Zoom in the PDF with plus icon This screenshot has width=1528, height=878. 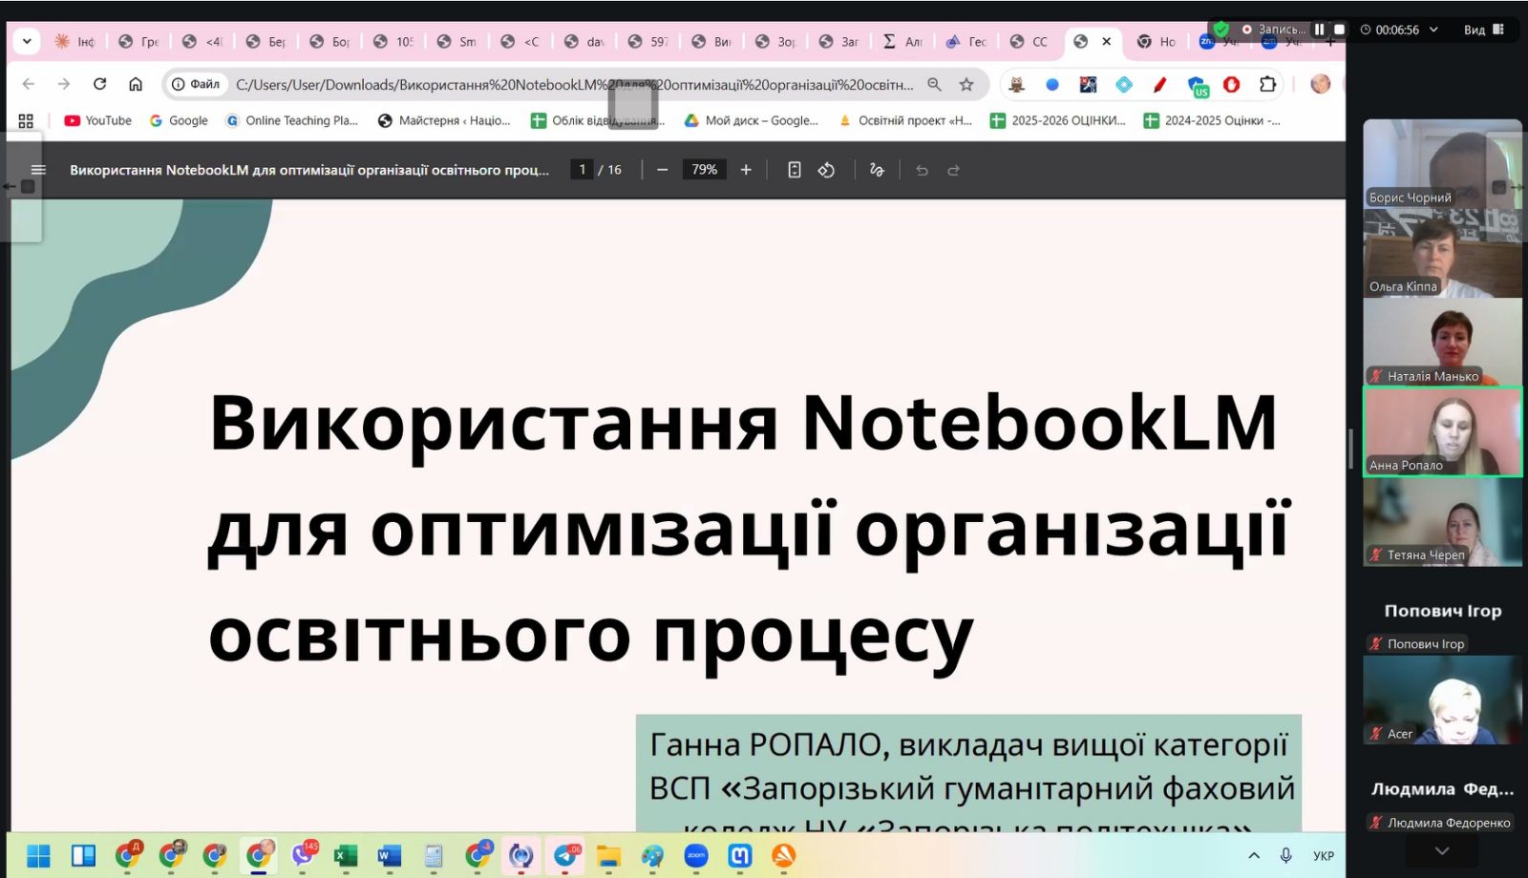[746, 170]
